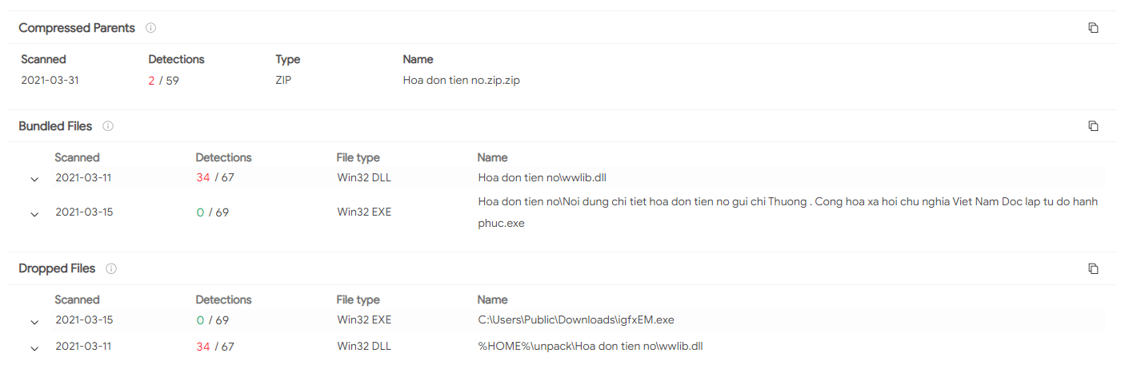Click the Dropped Files section heading
This screenshot has width=1125, height=377.
57,268
